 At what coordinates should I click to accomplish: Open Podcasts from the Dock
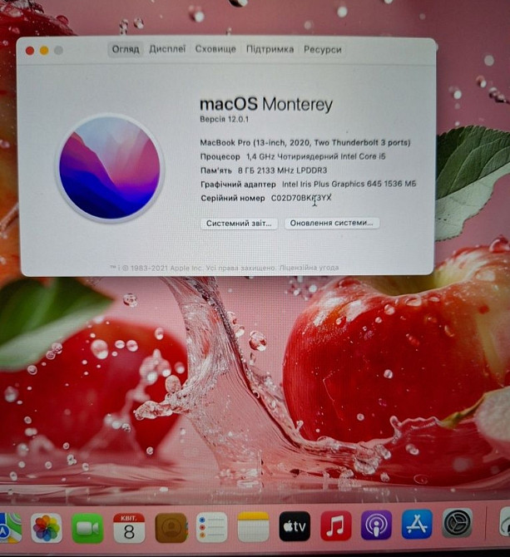point(376,525)
